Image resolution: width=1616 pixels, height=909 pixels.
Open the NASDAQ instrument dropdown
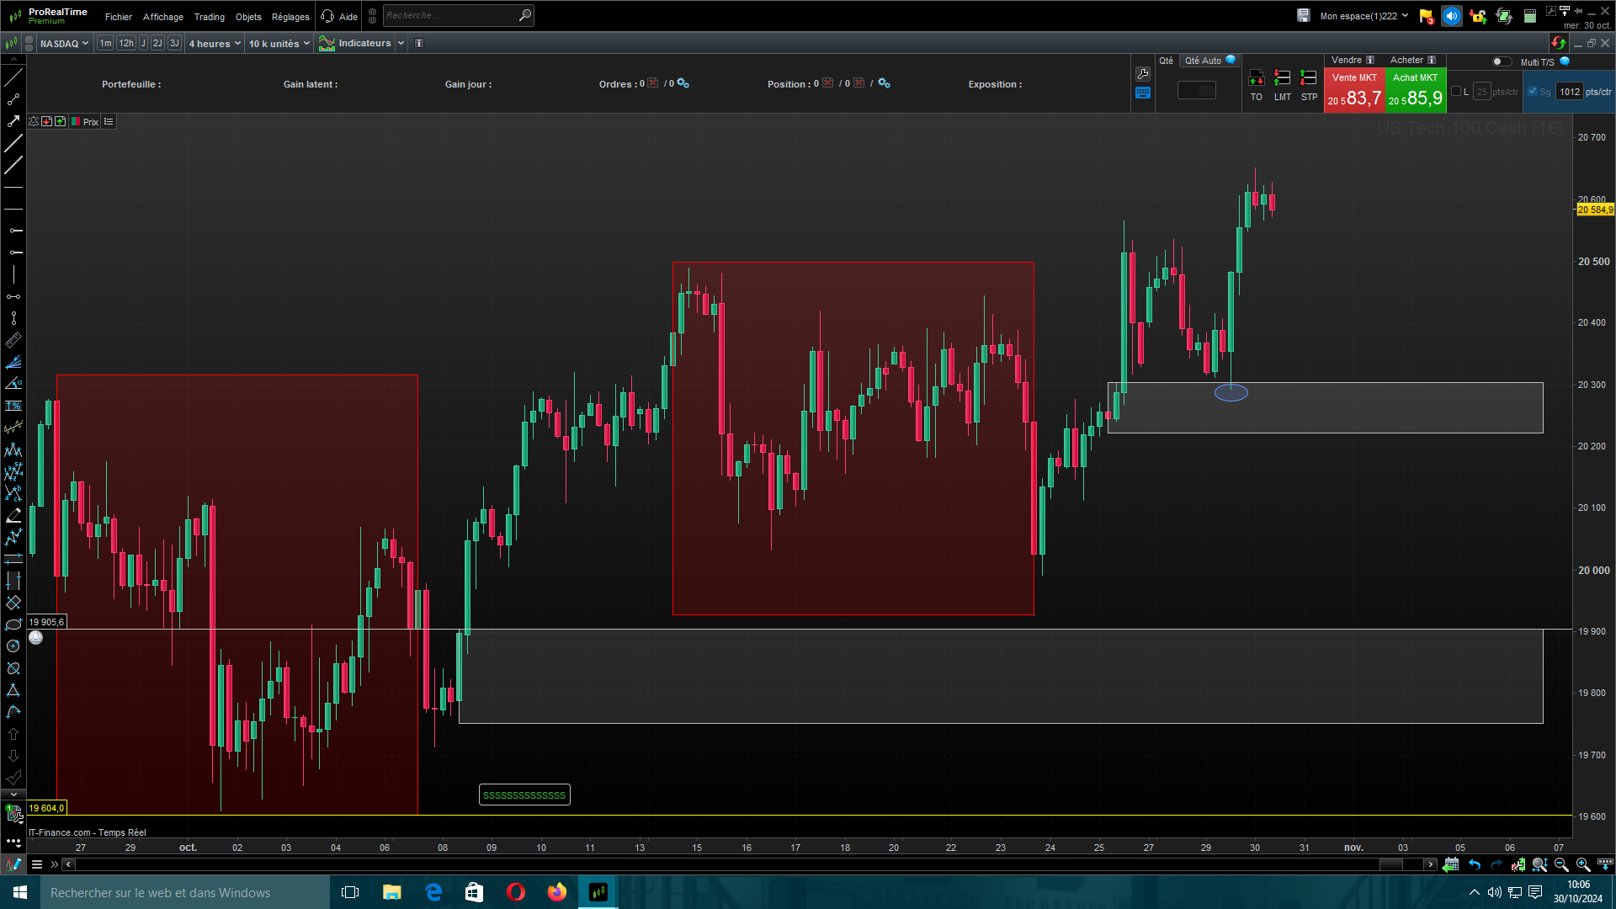point(64,44)
